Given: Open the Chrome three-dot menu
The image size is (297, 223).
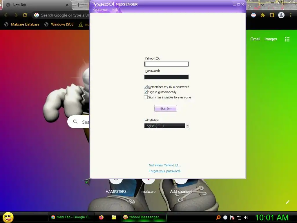Looking at the screenshot, I should 291,15.
